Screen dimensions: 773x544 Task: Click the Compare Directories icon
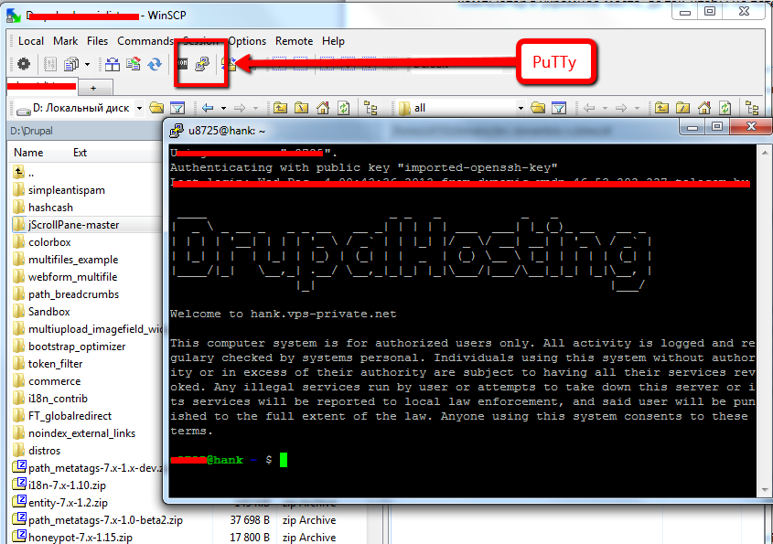point(113,64)
